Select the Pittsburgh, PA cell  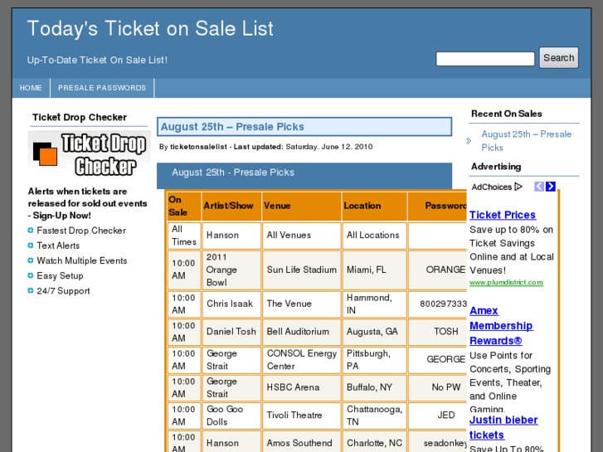coord(375,360)
